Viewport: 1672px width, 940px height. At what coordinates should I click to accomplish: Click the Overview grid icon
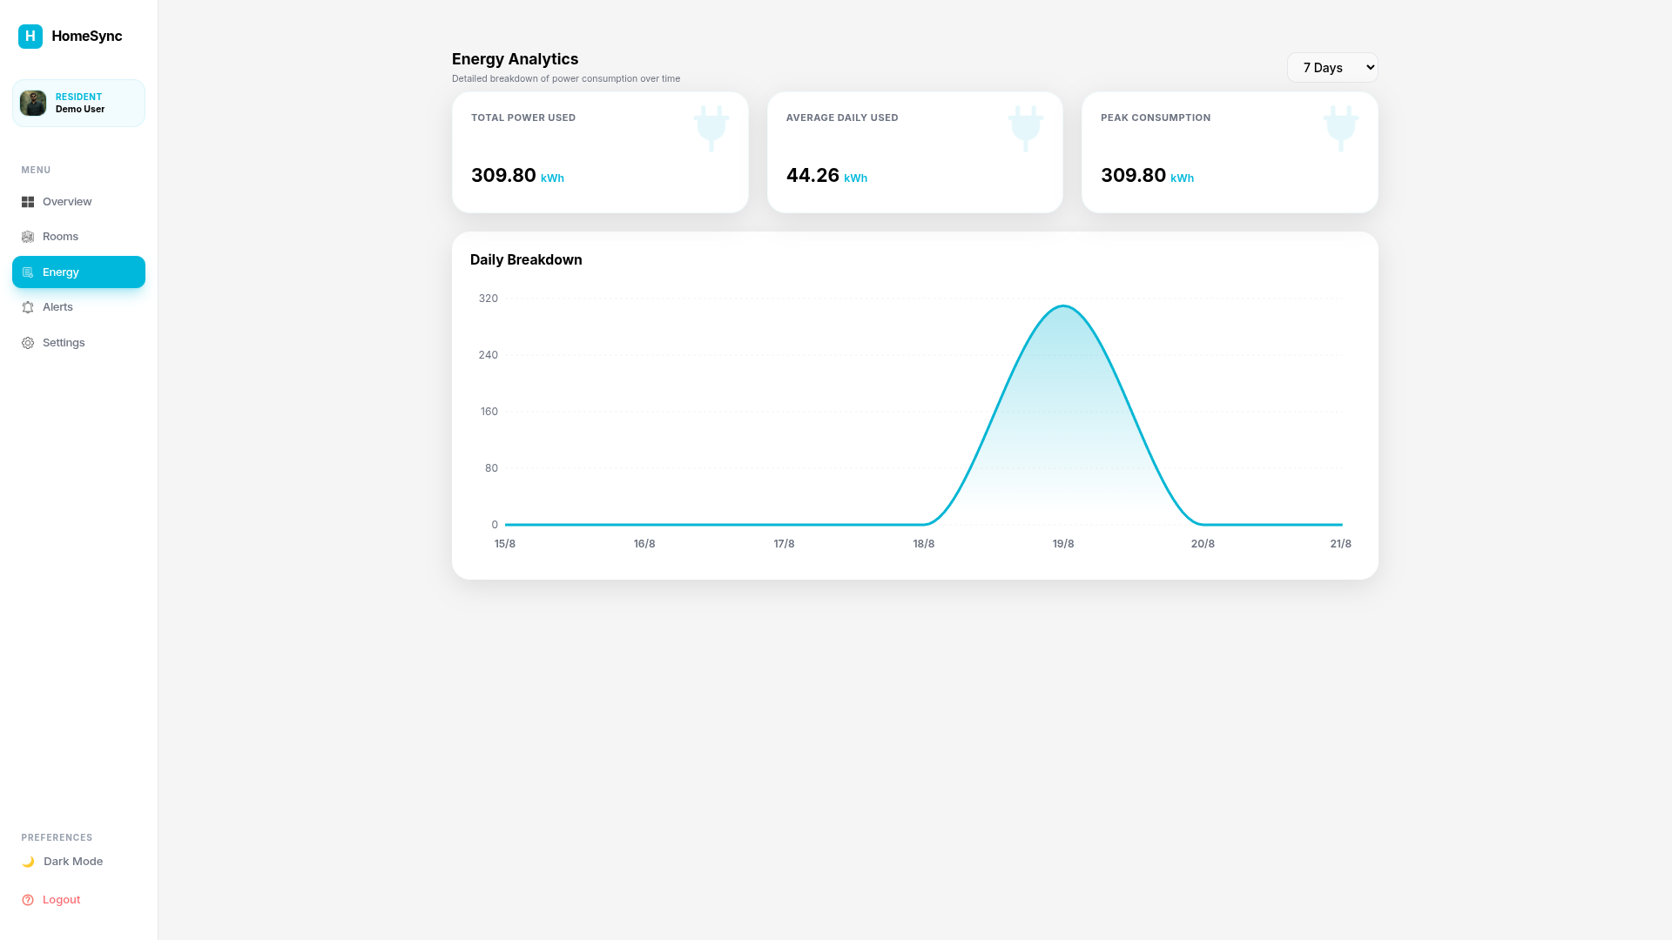click(28, 202)
